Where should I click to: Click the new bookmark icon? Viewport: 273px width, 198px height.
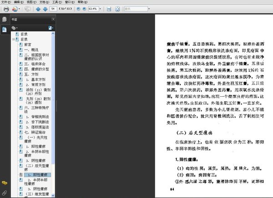click(51, 28)
